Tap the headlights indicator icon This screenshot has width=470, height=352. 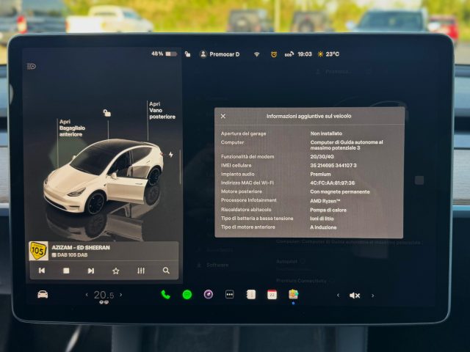(x=31, y=66)
